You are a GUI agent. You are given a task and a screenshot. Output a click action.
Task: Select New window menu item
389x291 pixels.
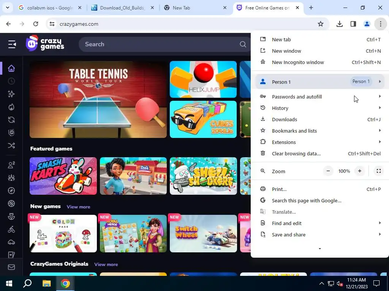click(x=320, y=51)
